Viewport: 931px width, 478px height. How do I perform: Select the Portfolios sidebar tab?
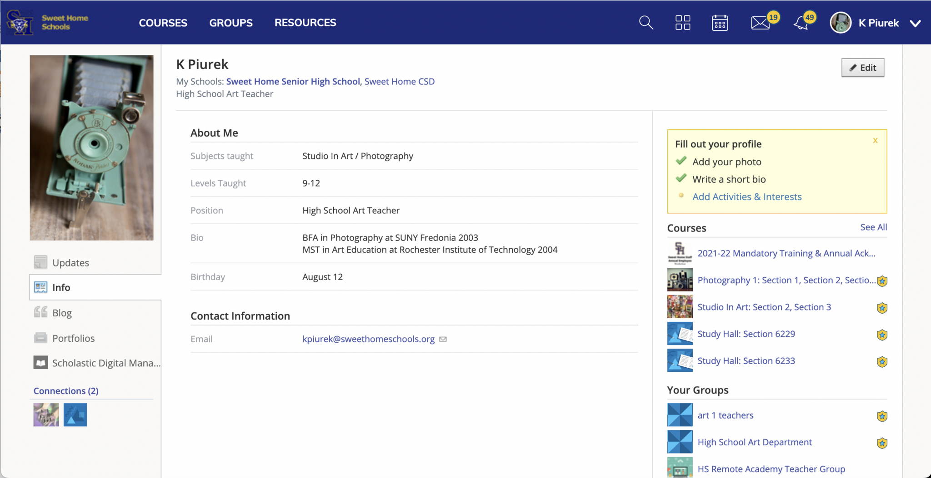click(73, 338)
